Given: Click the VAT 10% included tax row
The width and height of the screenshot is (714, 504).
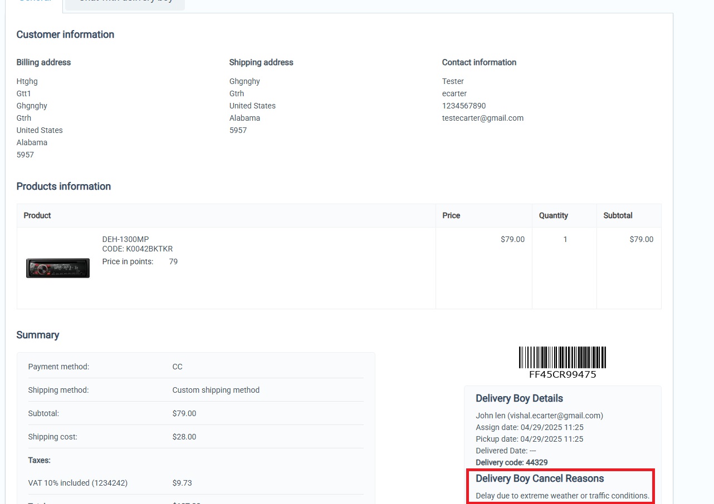Looking at the screenshot, I should (78, 483).
